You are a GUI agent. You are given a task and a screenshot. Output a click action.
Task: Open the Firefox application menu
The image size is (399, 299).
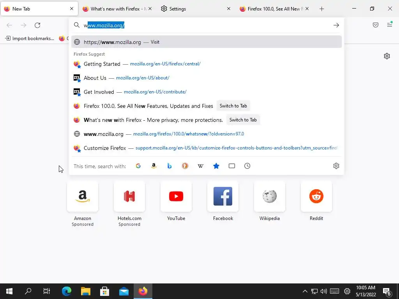(x=390, y=25)
